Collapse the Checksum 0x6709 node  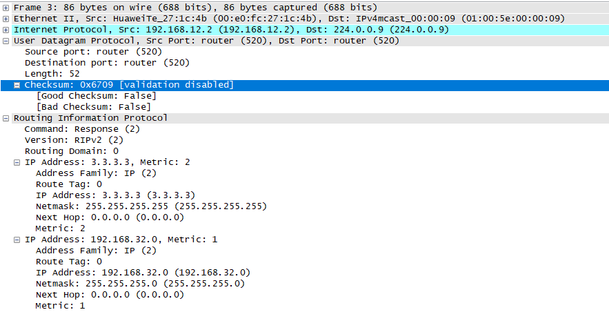17,85
